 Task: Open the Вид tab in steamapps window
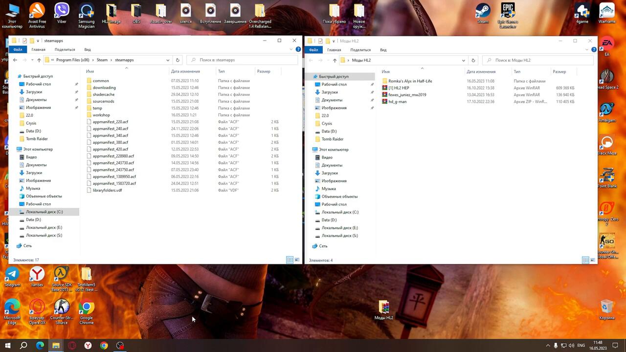click(87, 49)
